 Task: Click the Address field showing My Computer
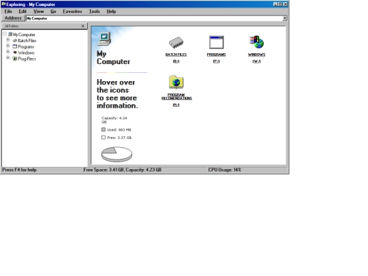pyautogui.click(x=154, y=18)
